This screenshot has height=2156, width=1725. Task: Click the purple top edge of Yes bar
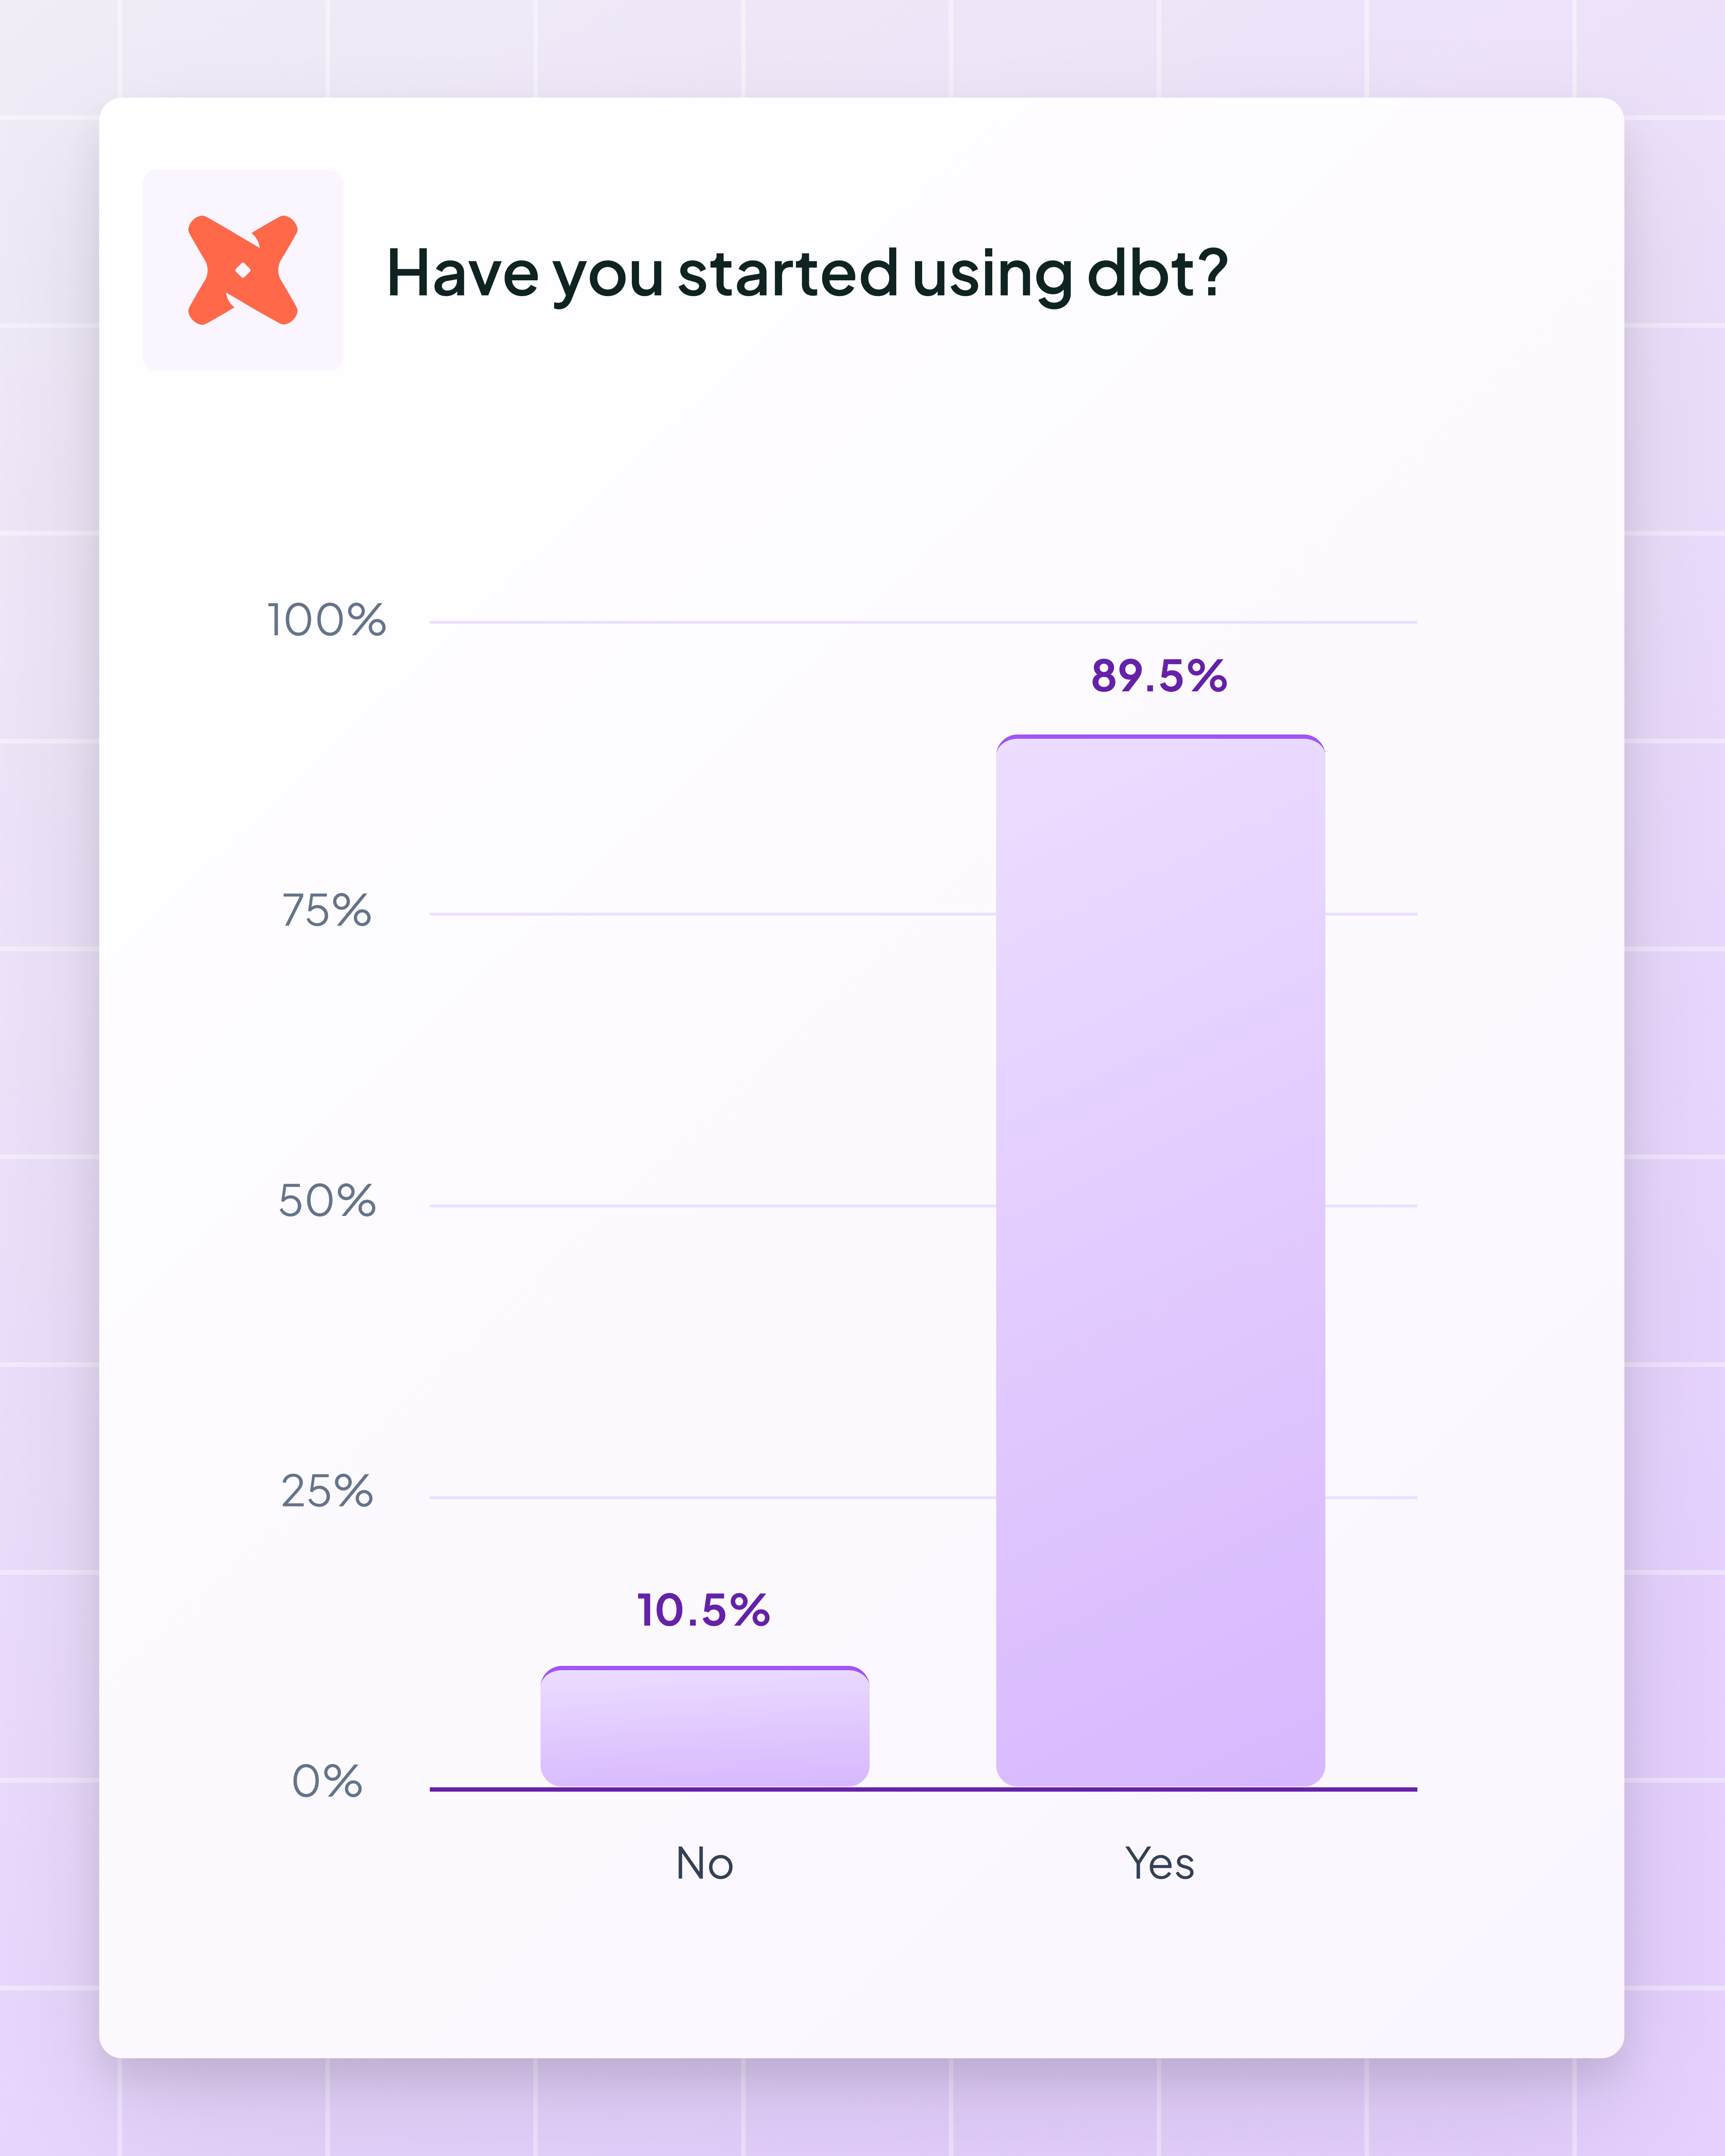[1160, 737]
